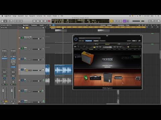This screenshot has height=120, width=161.
Task: Open the tracks area Ansicht dropdown
Action: [42, 25]
